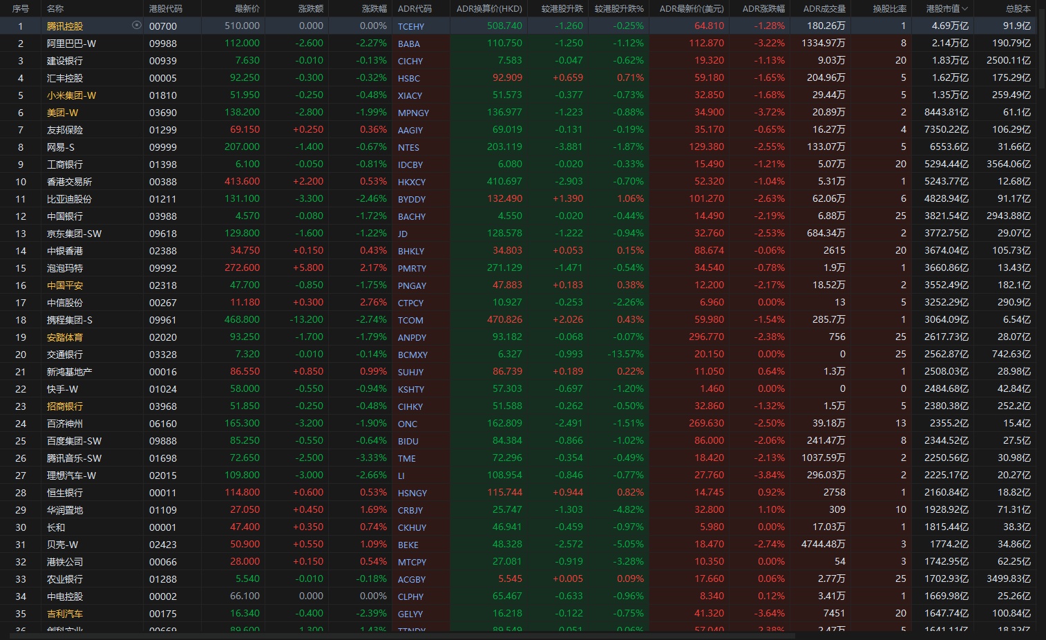Sort by 涨跌幅 column header

(x=374, y=9)
